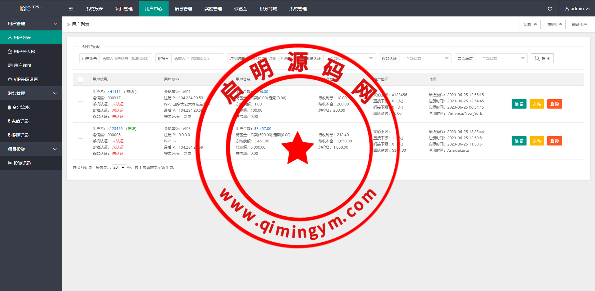Screen dimensions: 595x291
Task: Open 用户关系网 from the sidebar
Action: point(24,51)
